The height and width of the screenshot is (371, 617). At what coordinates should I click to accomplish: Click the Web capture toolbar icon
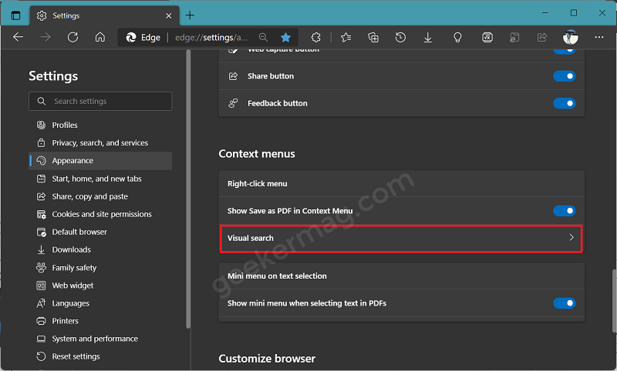click(x=514, y=37)
